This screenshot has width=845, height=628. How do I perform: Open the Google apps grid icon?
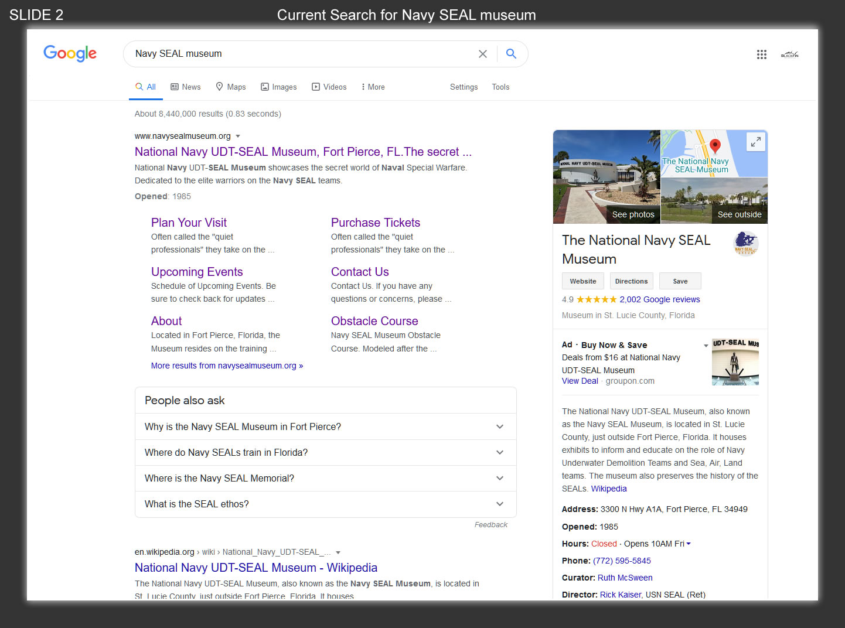761,54
